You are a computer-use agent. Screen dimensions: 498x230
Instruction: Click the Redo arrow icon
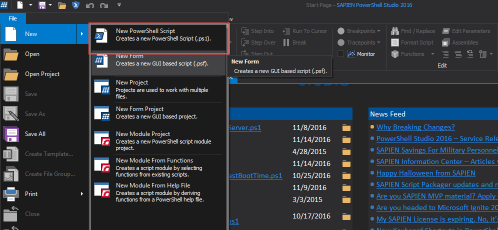tap(103, 5)
